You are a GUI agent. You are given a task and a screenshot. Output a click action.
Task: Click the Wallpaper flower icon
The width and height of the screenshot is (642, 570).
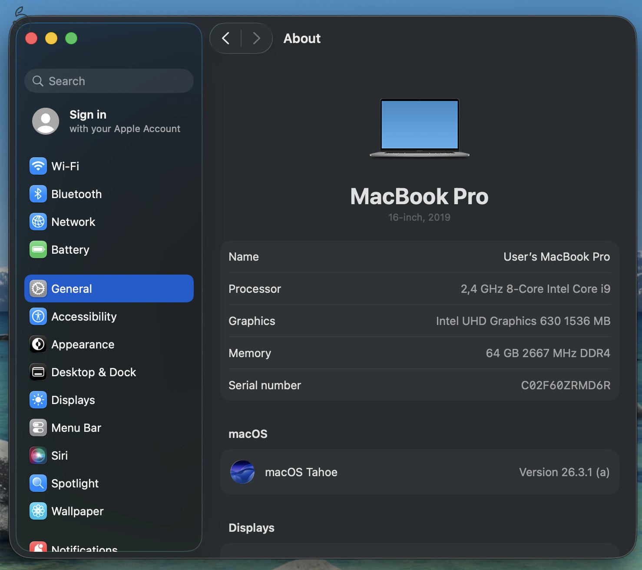pyautogui.click(x=38, y=511)
